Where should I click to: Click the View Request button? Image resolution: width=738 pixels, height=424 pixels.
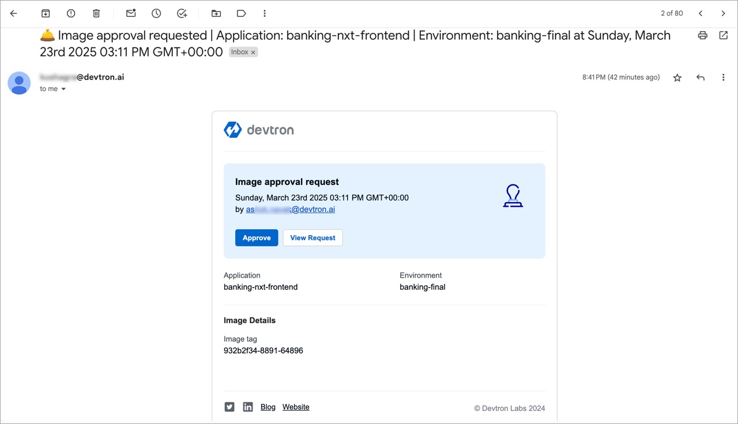(x=312, y=238)
